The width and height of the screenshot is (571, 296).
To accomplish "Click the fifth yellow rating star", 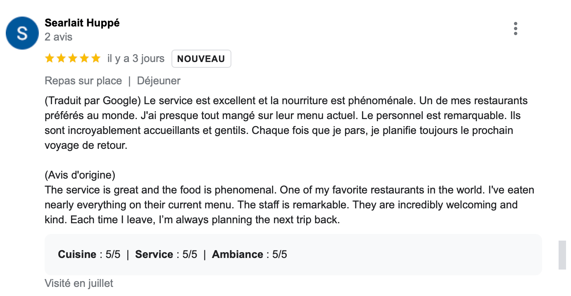I will [x=96, y=59].
